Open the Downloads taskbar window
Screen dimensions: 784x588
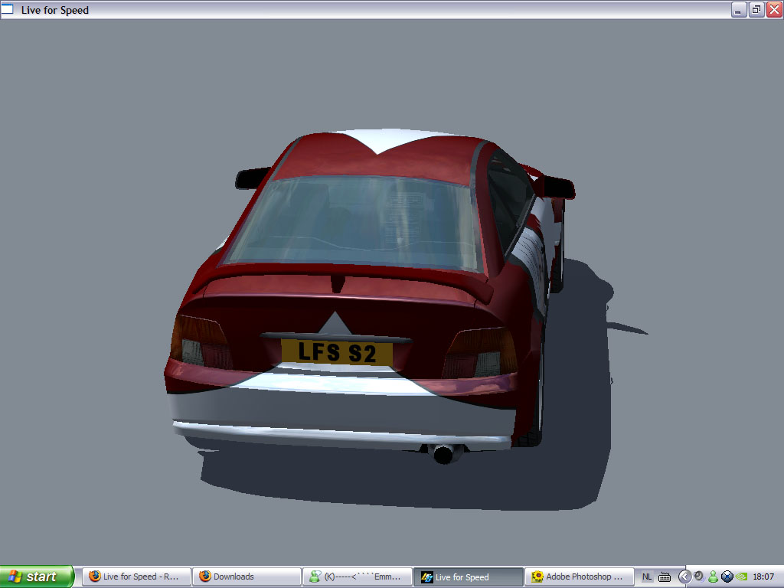click(x=247, y=577)
